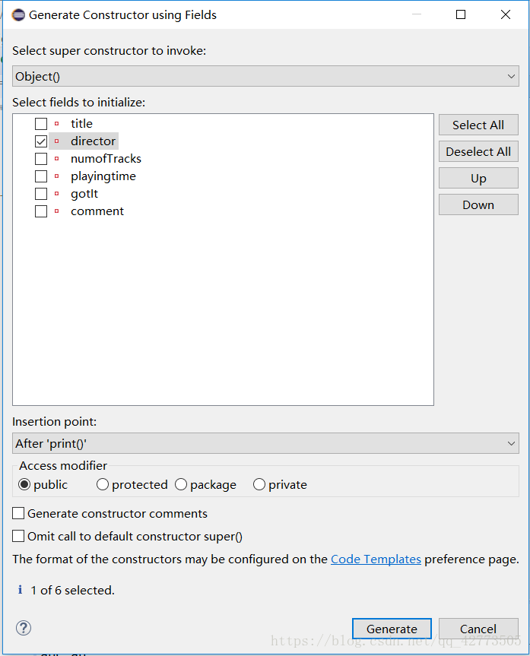Open the Code Templates preference link

coord(376,559)
